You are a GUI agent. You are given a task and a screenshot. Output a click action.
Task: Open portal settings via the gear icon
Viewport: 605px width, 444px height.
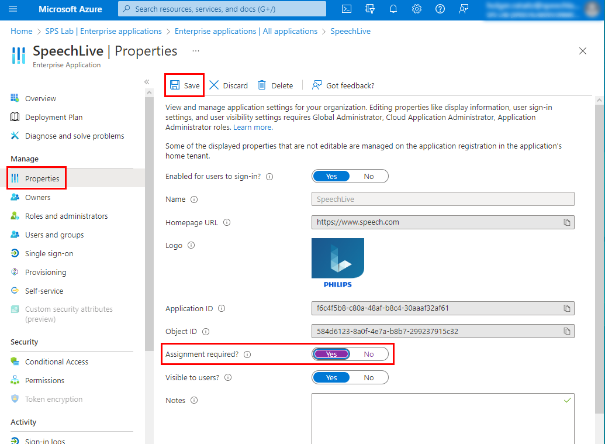pyautogui.click(x=416, y=9)
